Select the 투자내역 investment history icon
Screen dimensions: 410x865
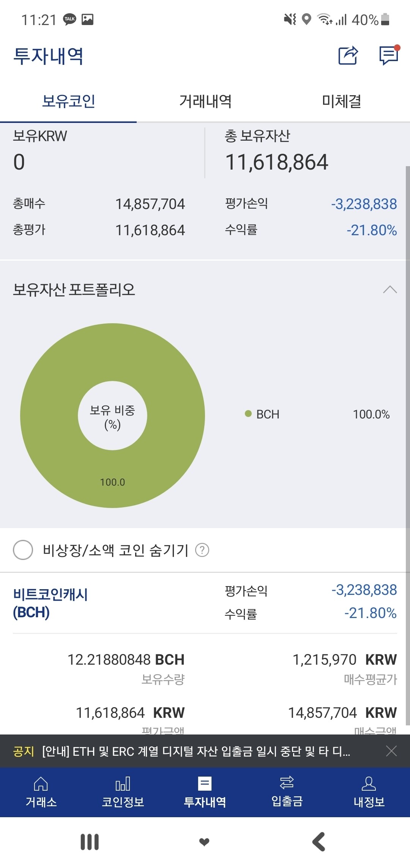coord(205,791)
